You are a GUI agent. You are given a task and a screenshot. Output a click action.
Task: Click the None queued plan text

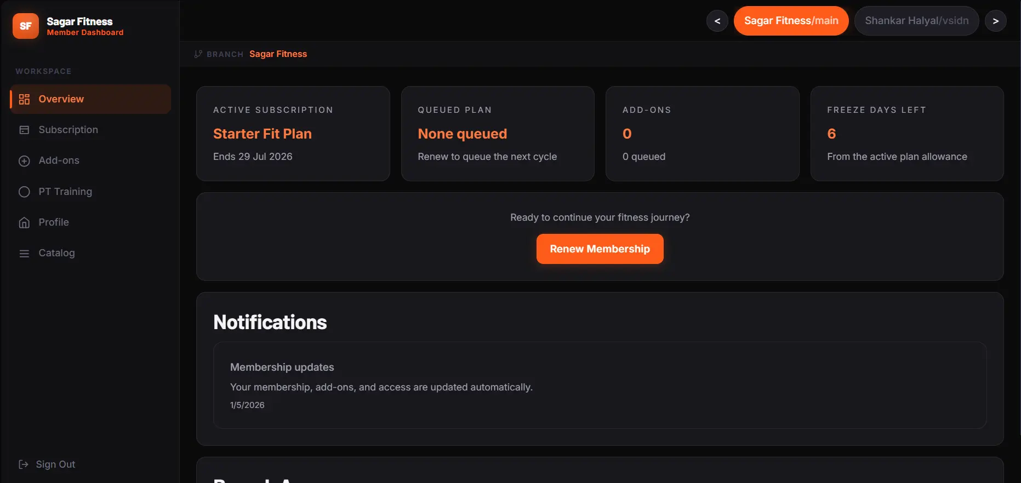pyautogui.click(x=462, y=134)
